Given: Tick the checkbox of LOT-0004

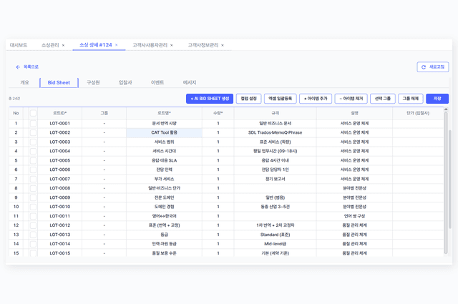Looking at the screenshot, I should (x=34, y=151).
